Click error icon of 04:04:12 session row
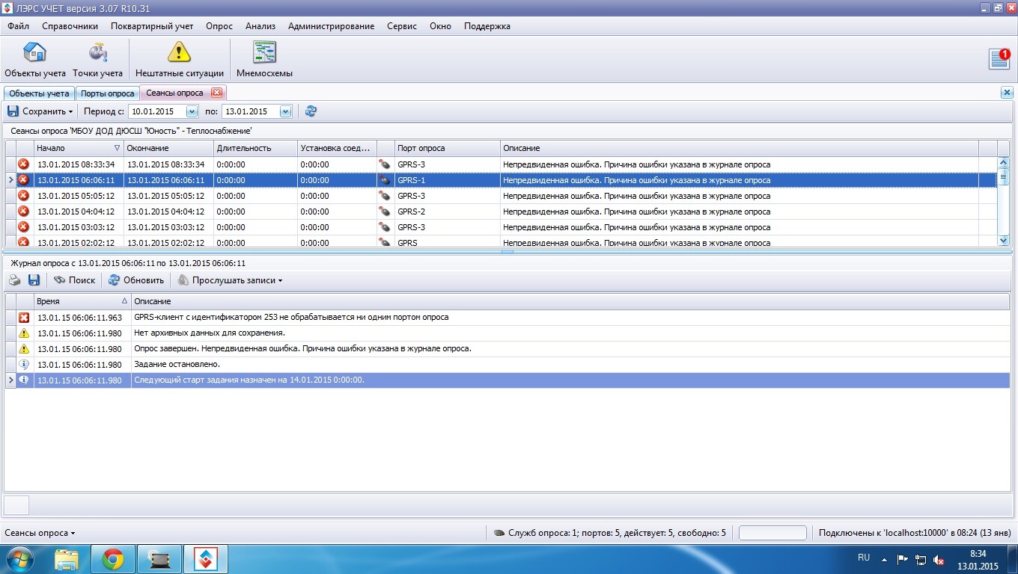1018x574 pixels. (x=23, y=212)
